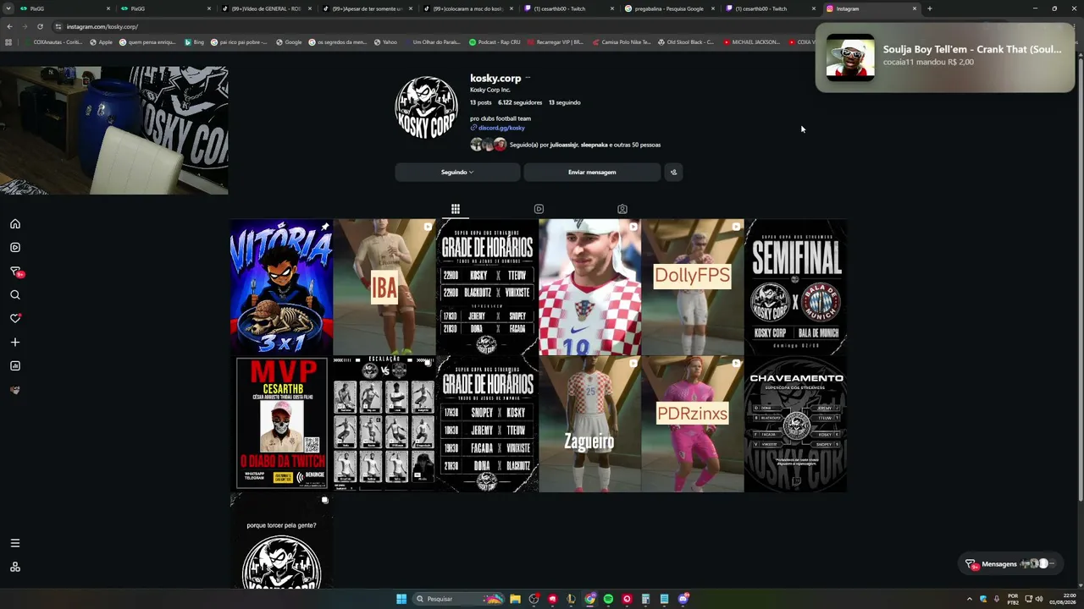This screenshot has height=609, width=1084.
Task: Open the floating Mensagens button
Action: [1012, 564]
